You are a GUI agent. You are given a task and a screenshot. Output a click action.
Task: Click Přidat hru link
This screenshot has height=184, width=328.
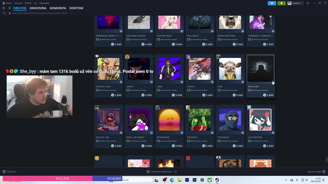(x=12, y=172)
